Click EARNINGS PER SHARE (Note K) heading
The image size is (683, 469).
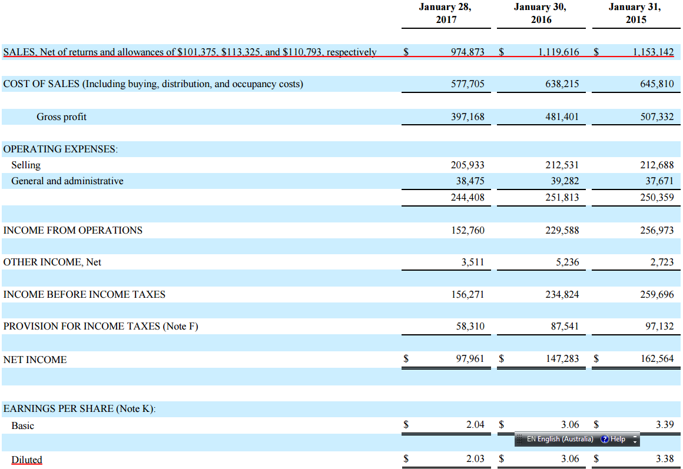79,408
